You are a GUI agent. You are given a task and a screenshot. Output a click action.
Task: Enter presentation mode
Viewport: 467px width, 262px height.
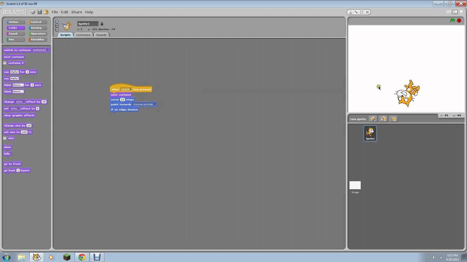[x=461, y=12]
